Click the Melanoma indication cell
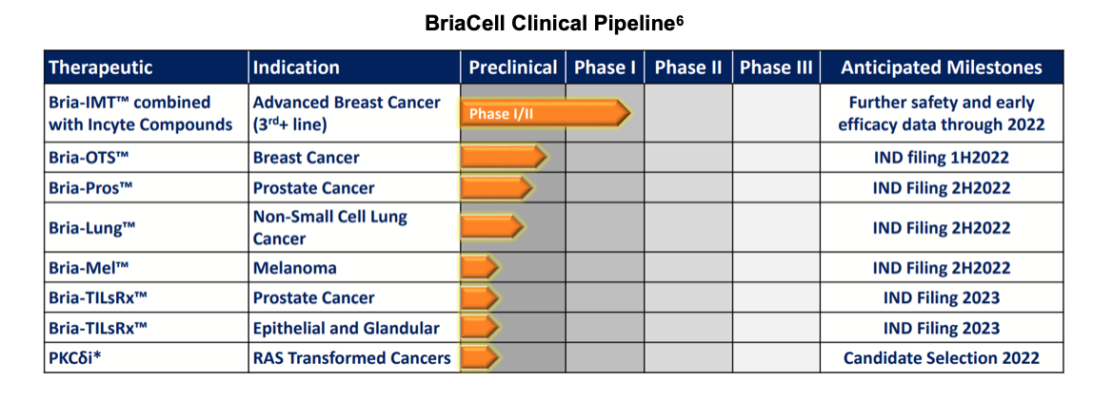Screen dimensions: 1093x401 [295, 268]
